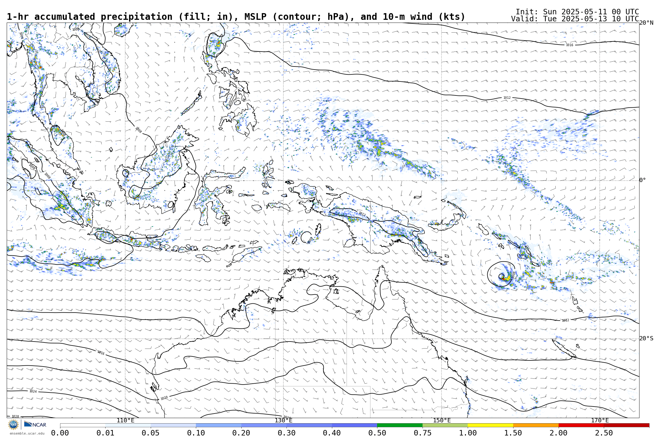Click the Init: Sun 2025-05-11 00 UTC text

pos(577,12)
